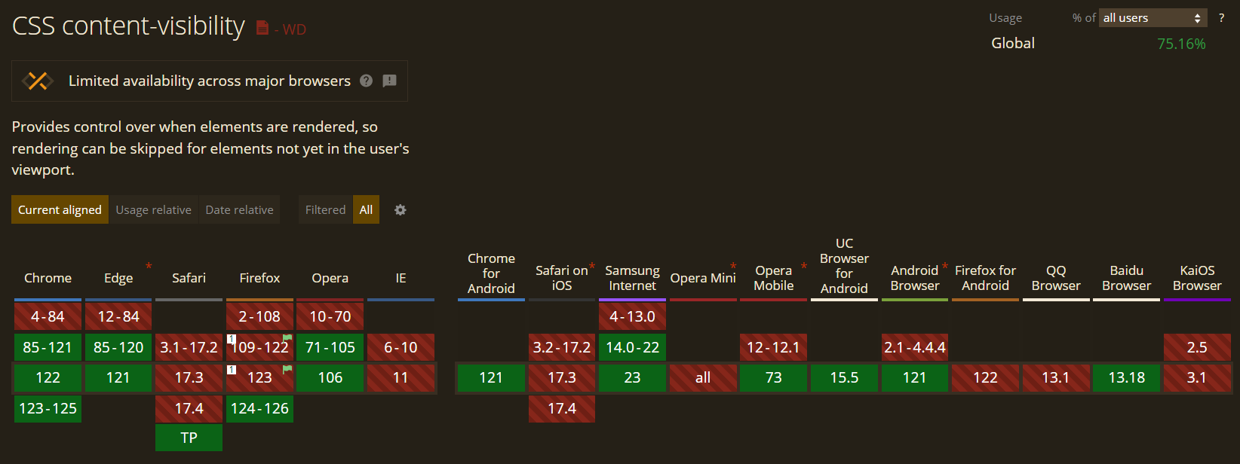Expand the Safari 3.1-17.2 versions cell
This screenshot has height=464, width=1240.
[x=189, y=347]
